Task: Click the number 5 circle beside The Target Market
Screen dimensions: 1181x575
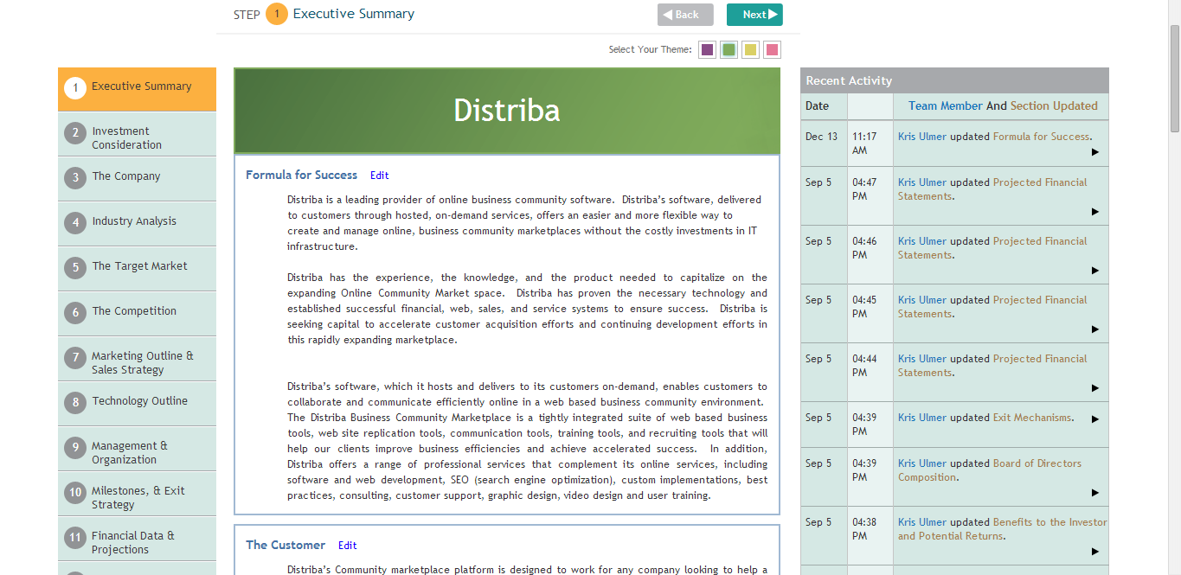Action: (x=75, y=268)
